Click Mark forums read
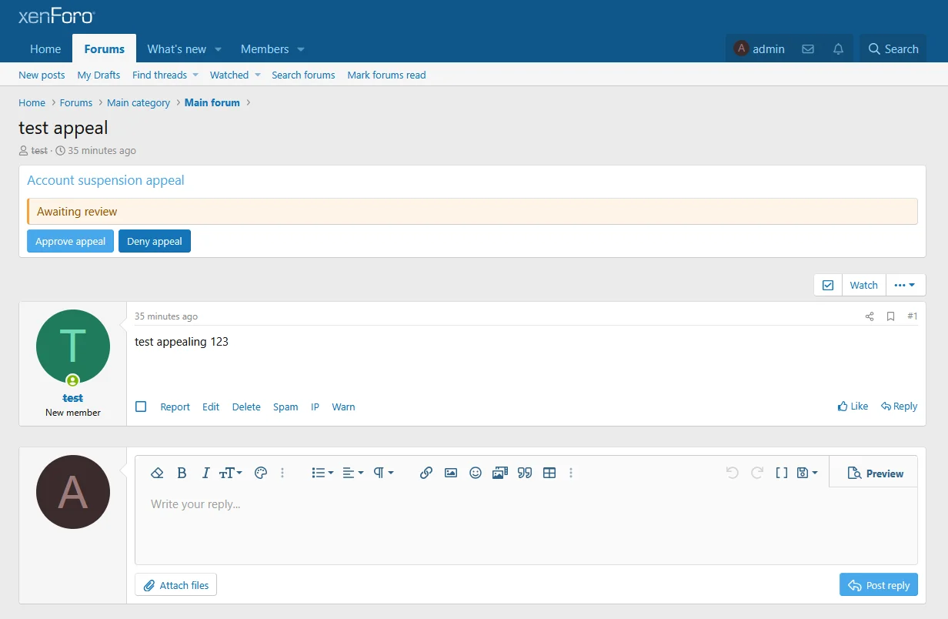Screen dimensions: 948x619 (x=386, y=75)
